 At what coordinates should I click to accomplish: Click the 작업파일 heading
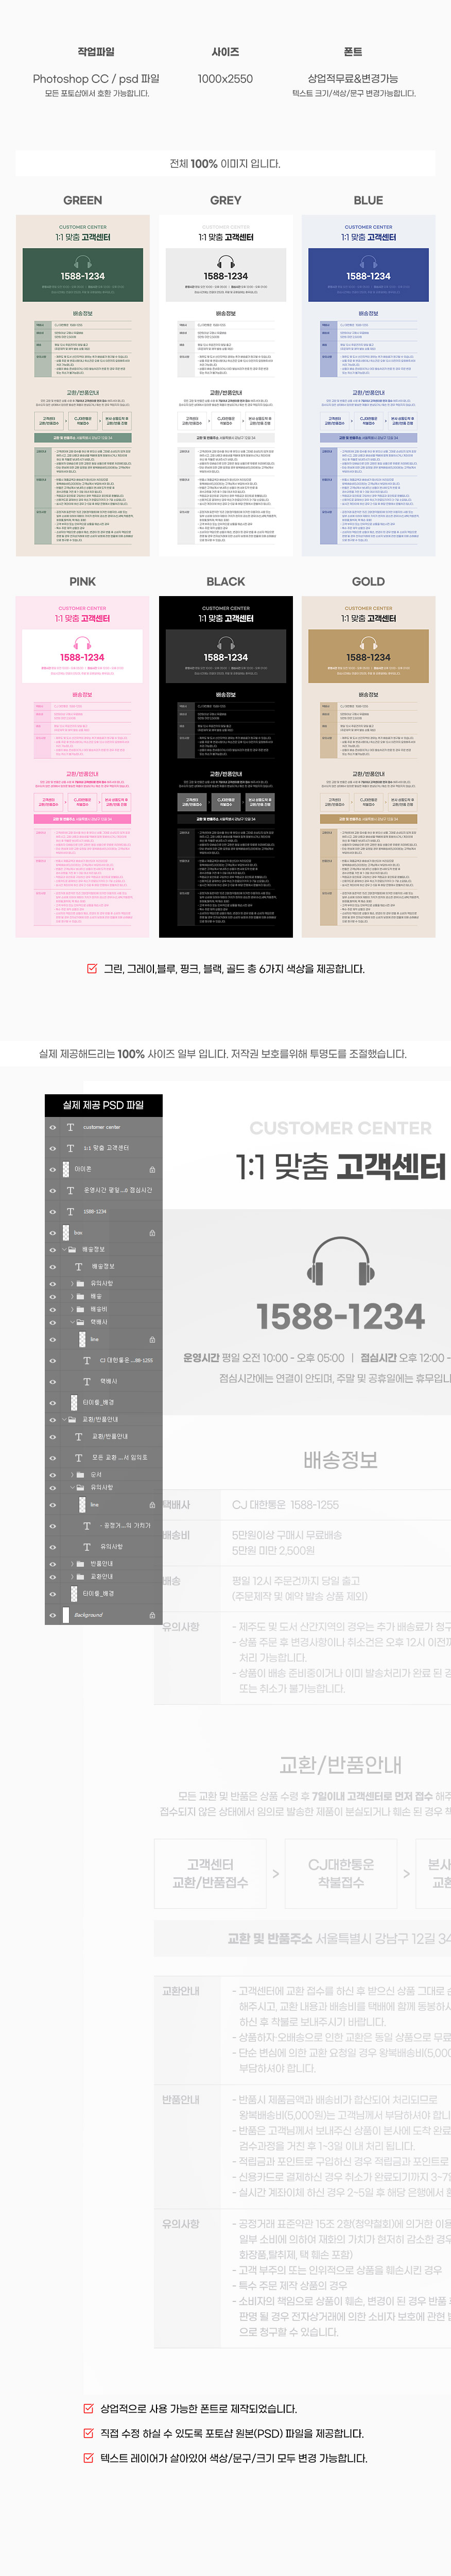[96, 51]
